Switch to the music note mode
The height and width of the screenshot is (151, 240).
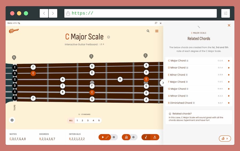[x=146, y=137]
